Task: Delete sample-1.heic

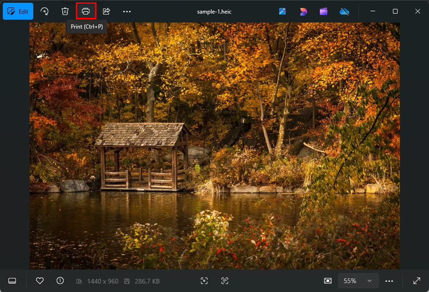Action: (x=65, y=11)
